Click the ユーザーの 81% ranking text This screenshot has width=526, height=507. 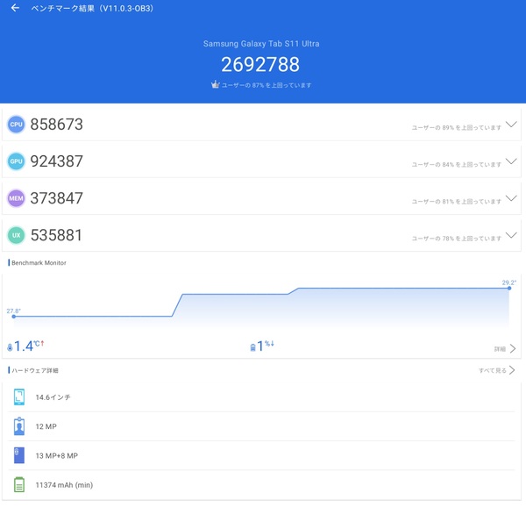457,202
